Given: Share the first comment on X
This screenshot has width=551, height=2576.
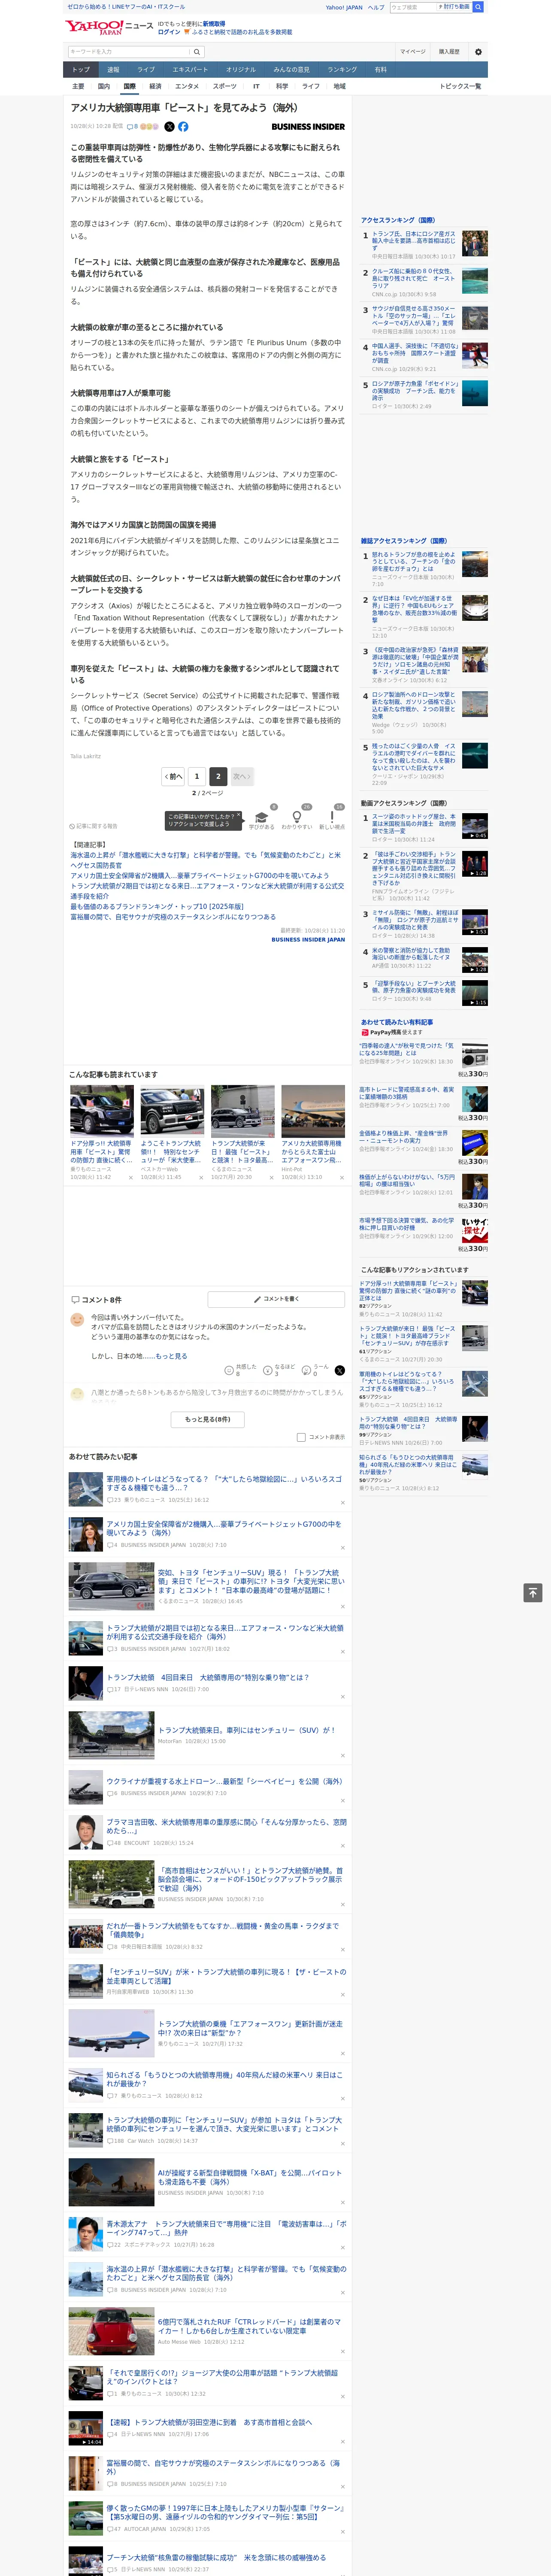Looking at the screenshot, I should (339, 1370).
